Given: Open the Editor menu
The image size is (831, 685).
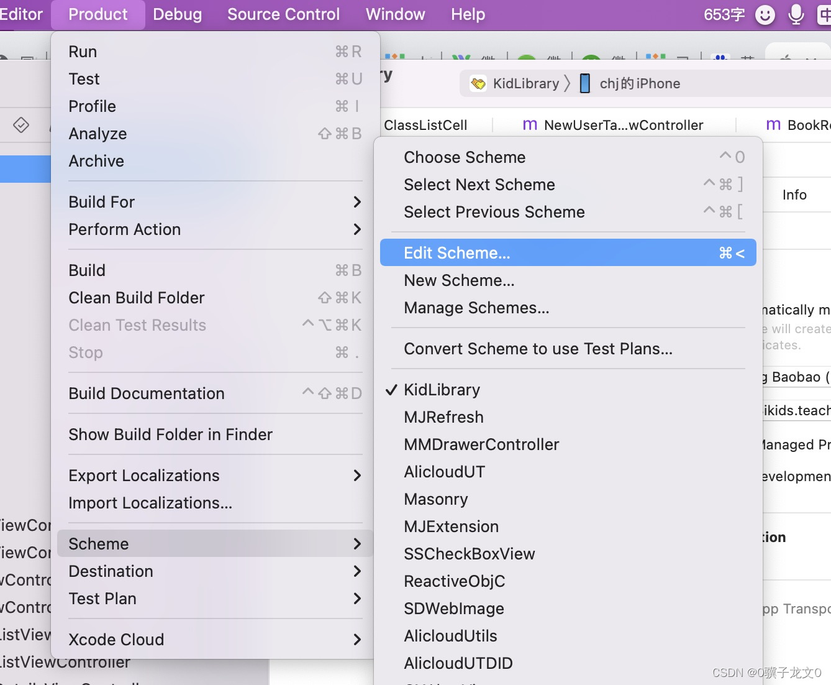Looking at the screenshot, I should (x=21, y=14).
